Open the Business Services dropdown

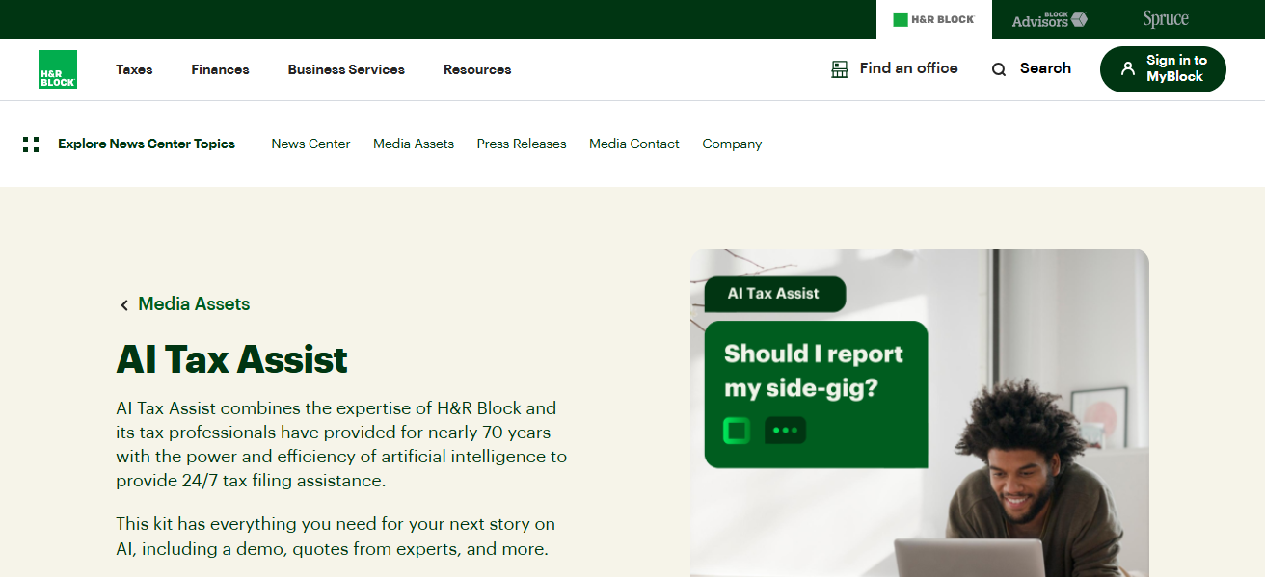346,68
